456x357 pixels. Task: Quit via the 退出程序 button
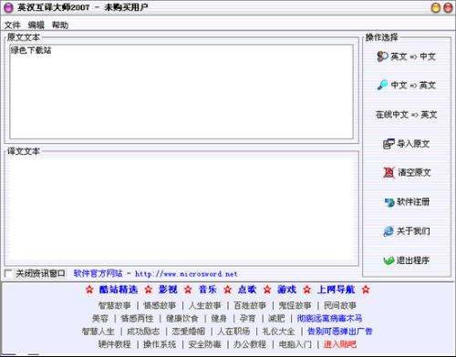(407, 260)
